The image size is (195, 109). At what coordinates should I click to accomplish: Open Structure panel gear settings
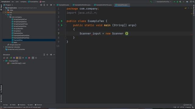51,54
